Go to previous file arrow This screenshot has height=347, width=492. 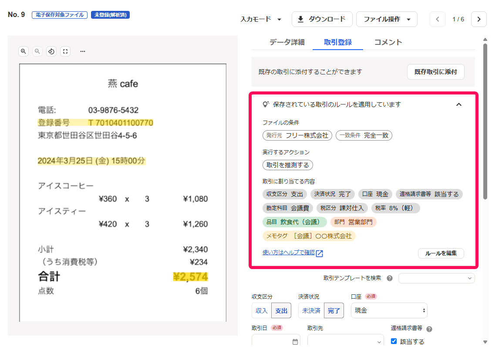[438, 19]
